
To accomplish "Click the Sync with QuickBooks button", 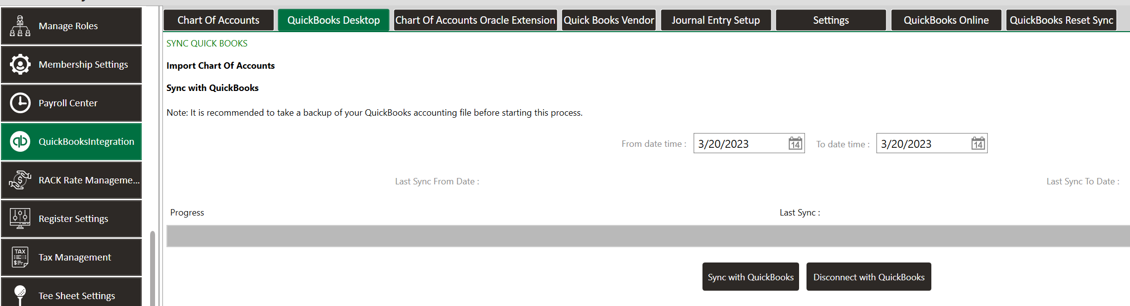I will 751,277.
